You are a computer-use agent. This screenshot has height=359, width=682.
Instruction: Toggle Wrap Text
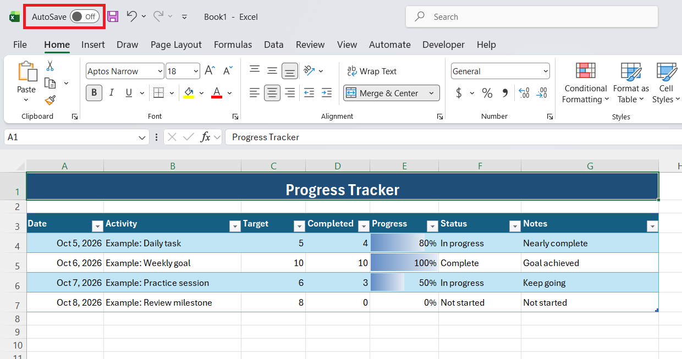tap(372, 71)
